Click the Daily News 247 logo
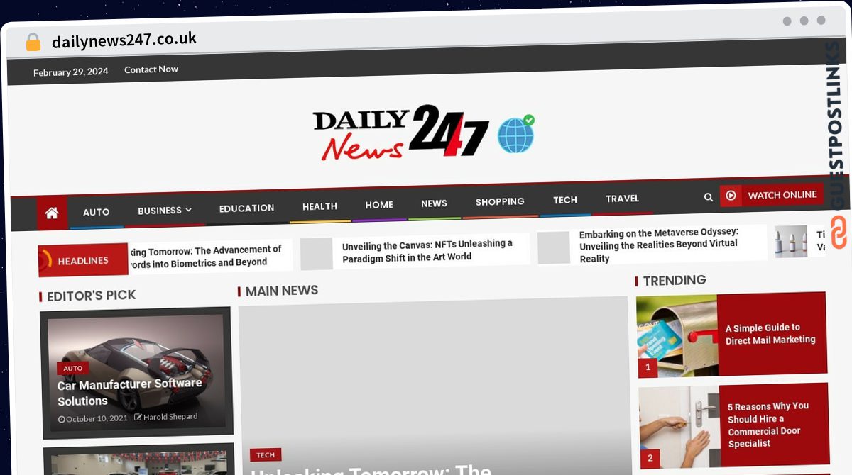Screen dimensions: 852x475 (x=401, y=133)
